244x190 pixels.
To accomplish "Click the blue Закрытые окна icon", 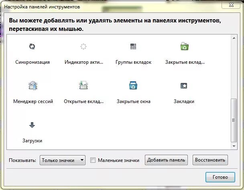I will (x=133, y=85).
